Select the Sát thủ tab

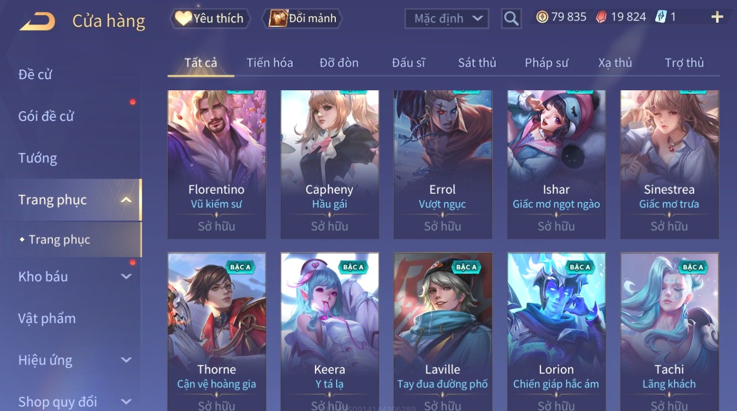coord(477,63)
